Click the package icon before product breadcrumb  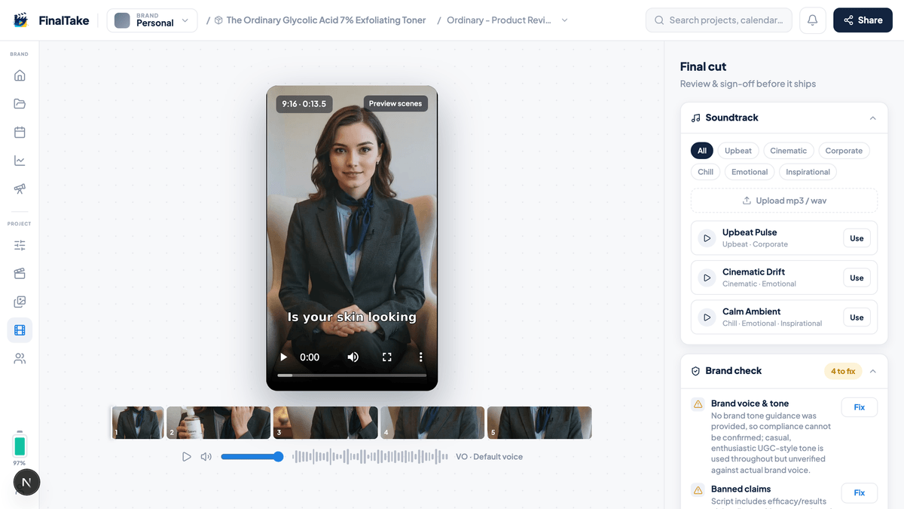(x=218, y=20)
